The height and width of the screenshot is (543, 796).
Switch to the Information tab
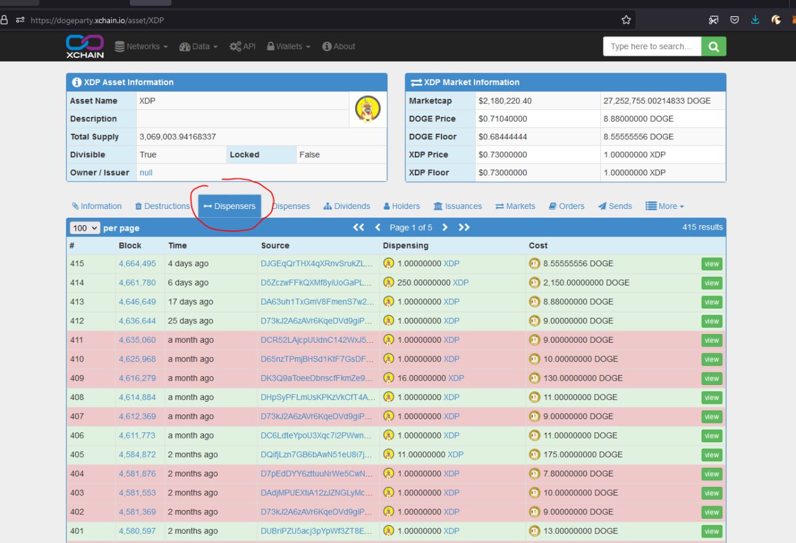pyautogui.click(x=96, y=207)
